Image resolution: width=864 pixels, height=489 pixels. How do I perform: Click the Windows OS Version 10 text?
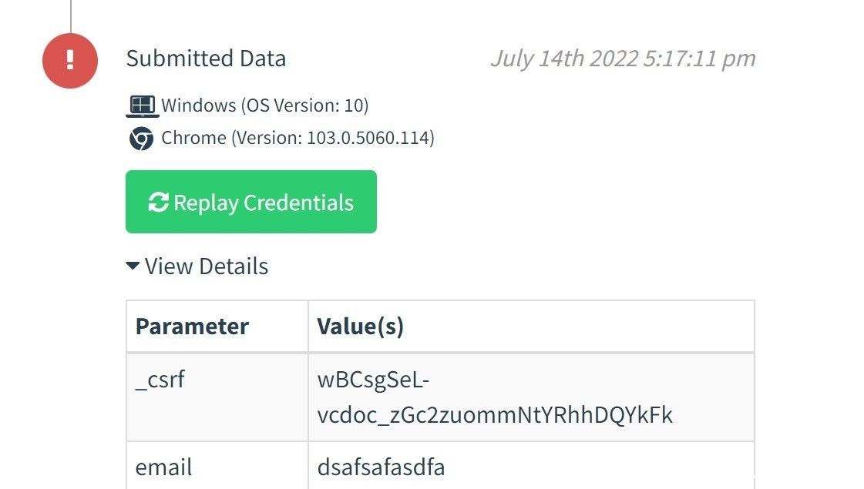coord(265,106)
